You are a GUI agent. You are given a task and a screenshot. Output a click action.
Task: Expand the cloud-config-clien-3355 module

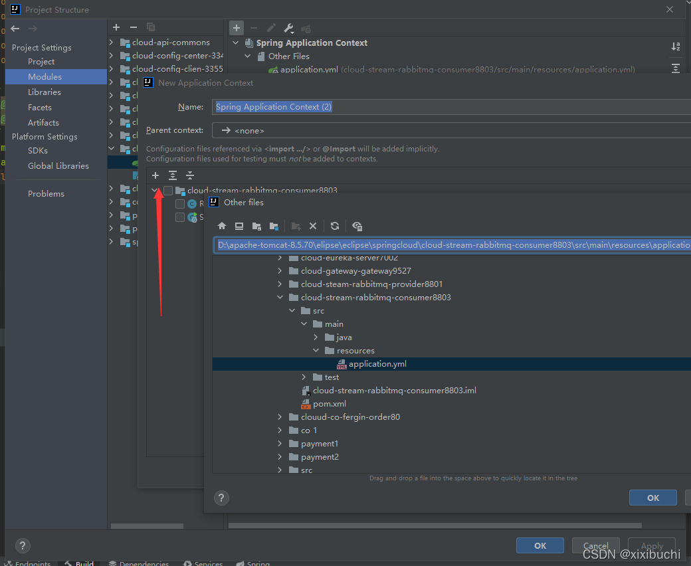[x=112, y=68]
